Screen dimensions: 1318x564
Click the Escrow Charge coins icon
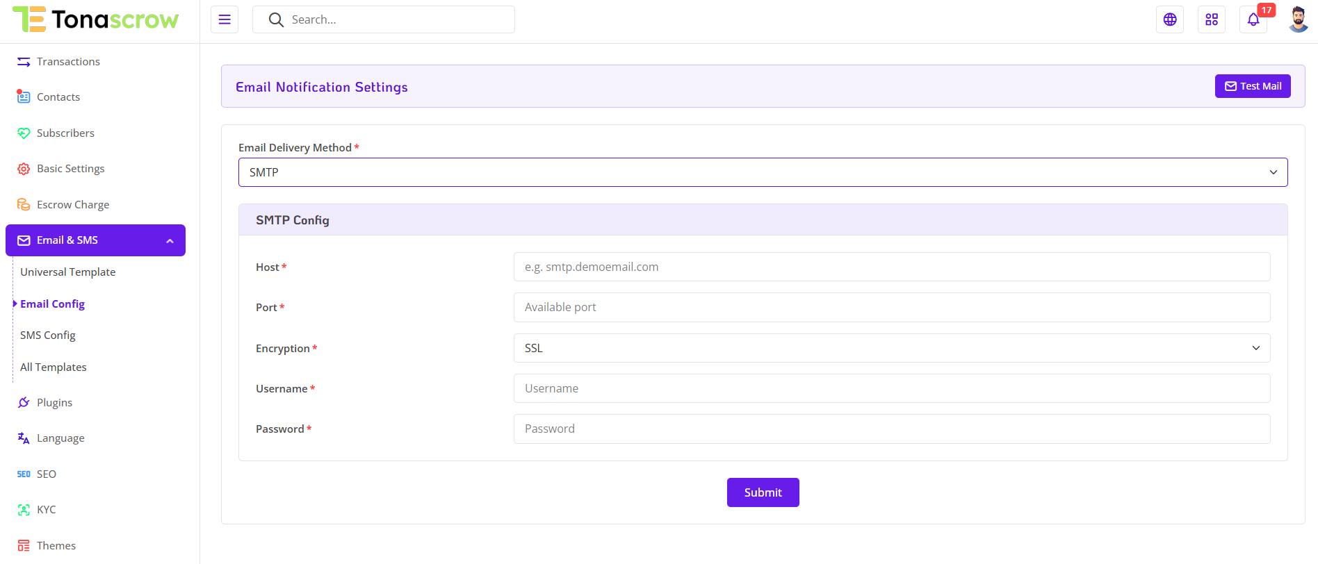tap(24, 205)
